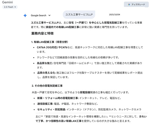Click the heading 業務内容と特徴

[x=42, y=33]
